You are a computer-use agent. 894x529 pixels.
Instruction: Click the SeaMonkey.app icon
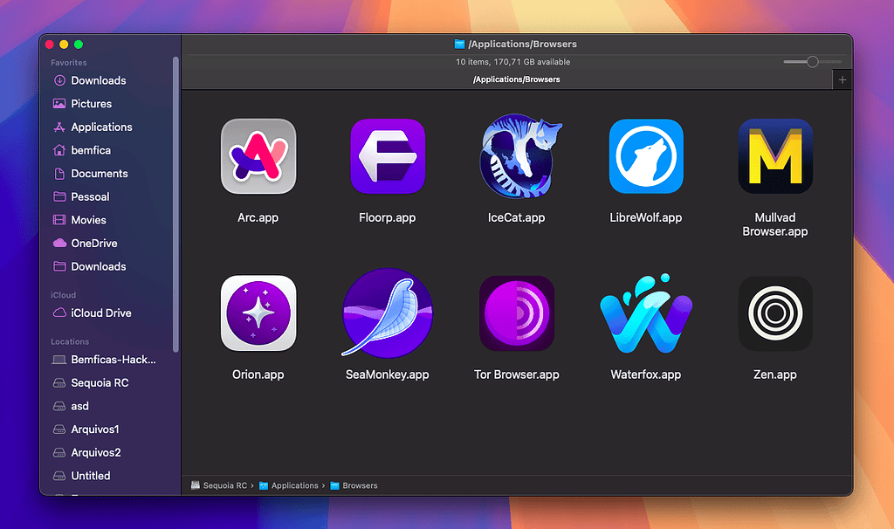click(x=387, y=313)
